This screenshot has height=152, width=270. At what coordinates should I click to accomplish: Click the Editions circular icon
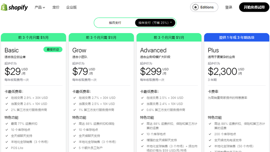pyautogui.click(x=195, y=7)
